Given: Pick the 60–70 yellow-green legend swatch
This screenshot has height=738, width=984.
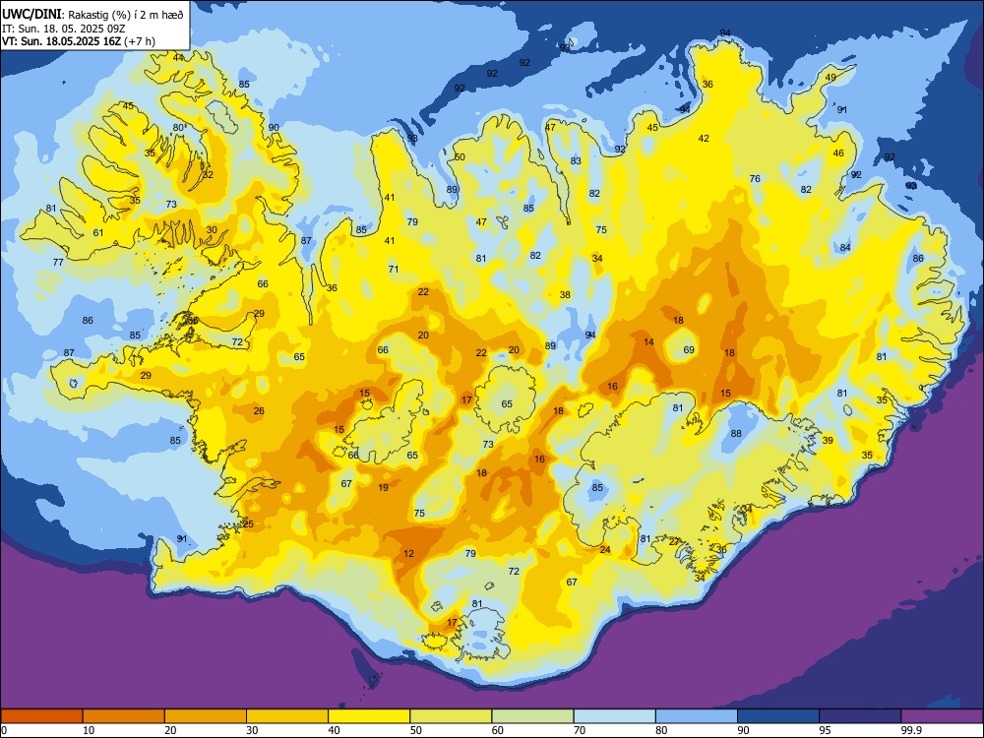Looking at the screenshot, I should pyautogui.click(x=532, y=716).
